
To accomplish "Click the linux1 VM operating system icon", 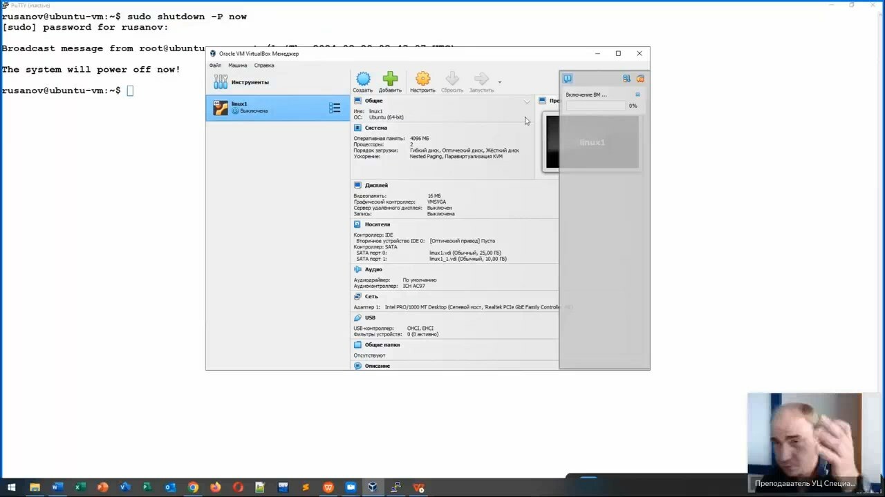I will click(x=221, y=108).
